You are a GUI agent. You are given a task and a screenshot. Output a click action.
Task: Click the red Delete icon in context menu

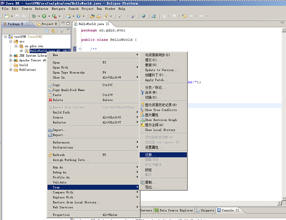pyautogui.click(x=50, y=100)
